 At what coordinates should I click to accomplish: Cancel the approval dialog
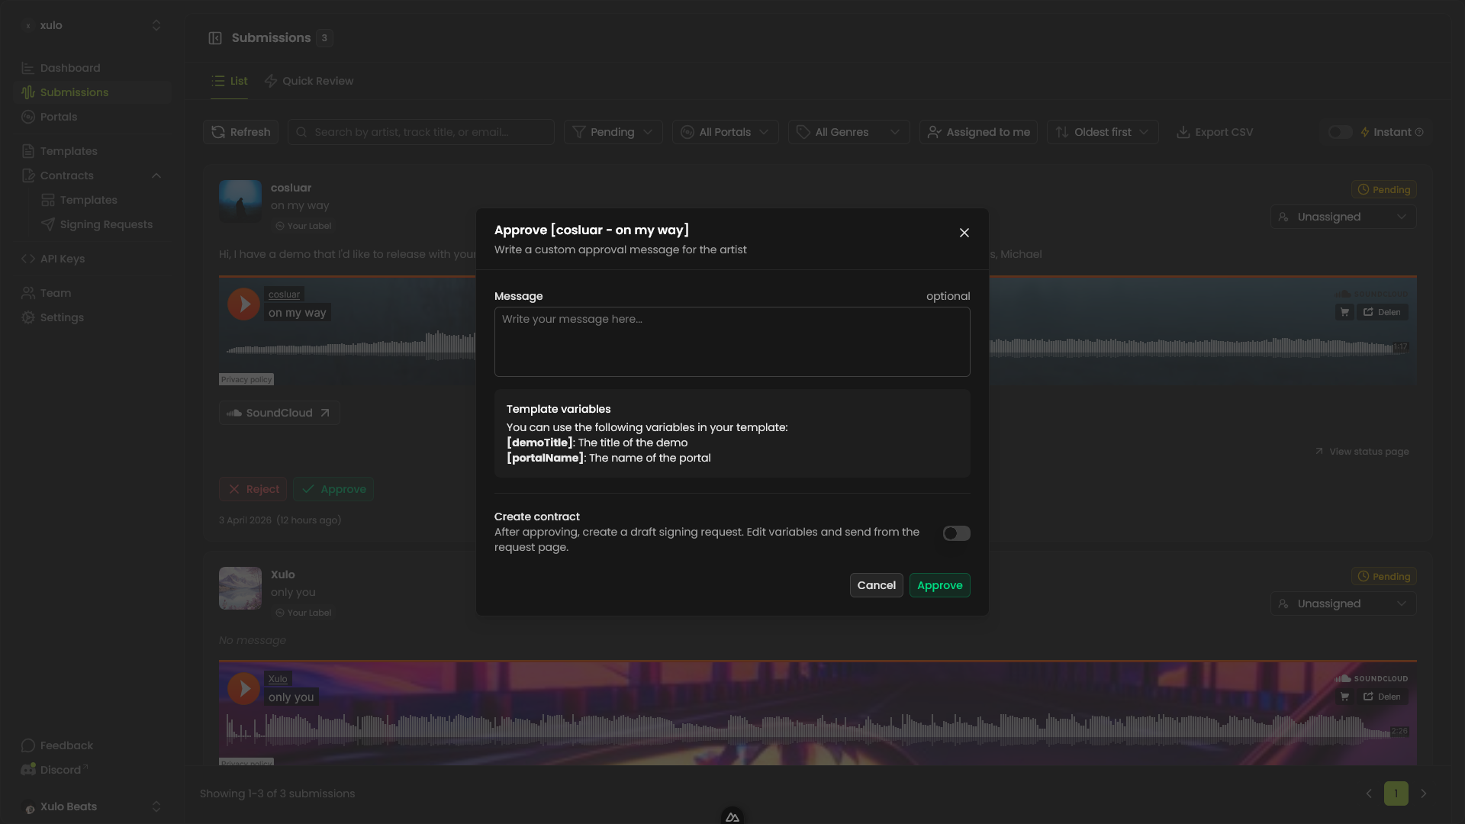point(876,585)
